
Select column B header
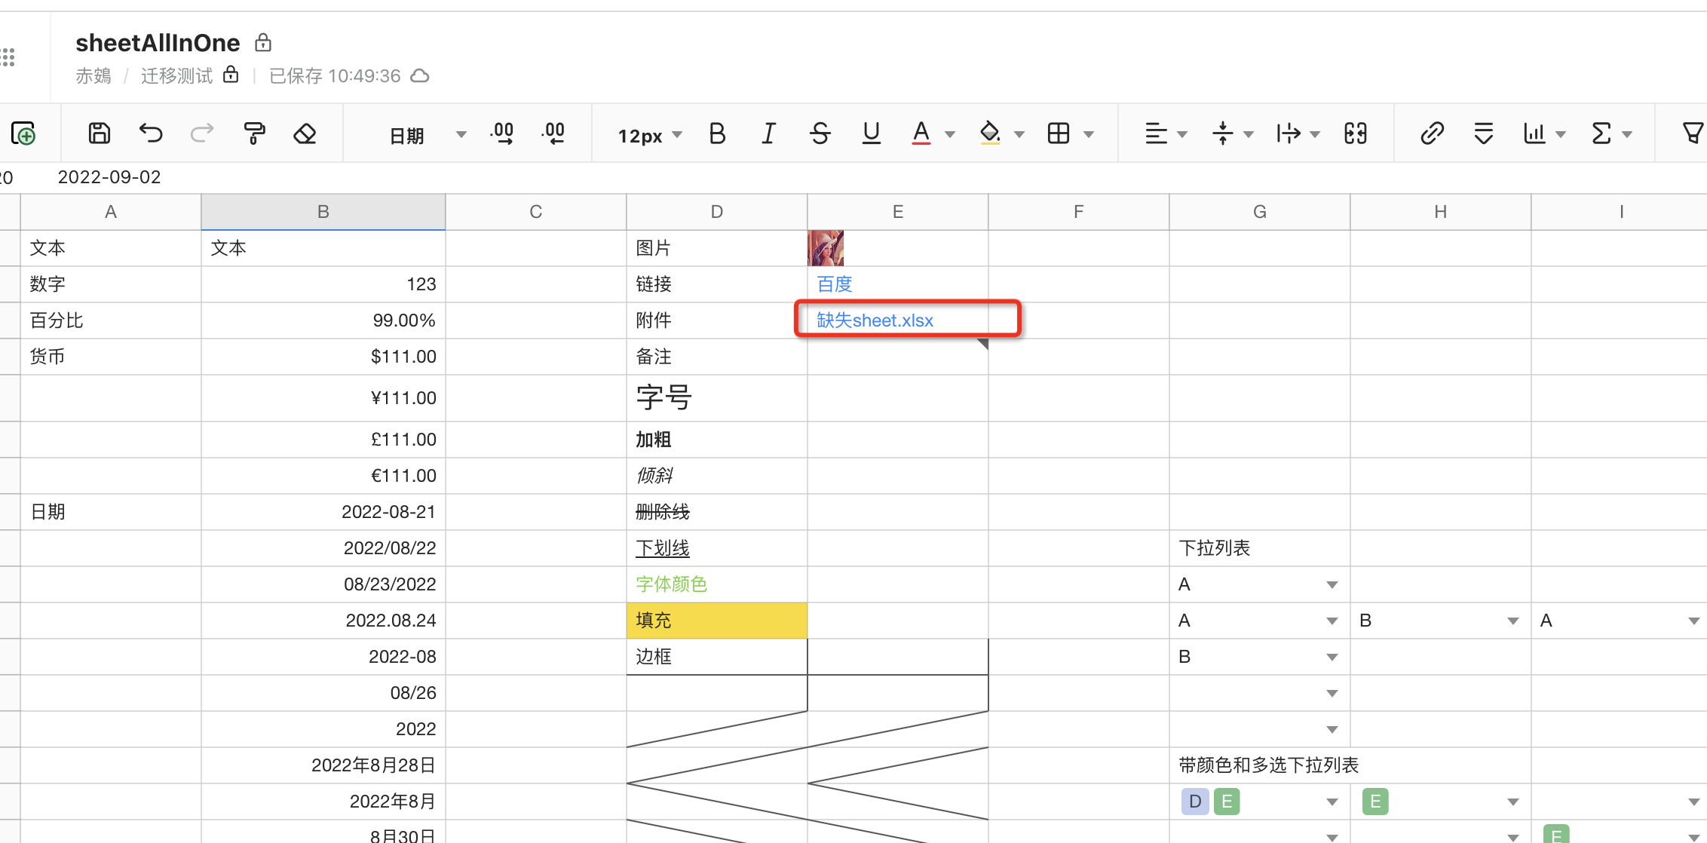pos(323,212)
